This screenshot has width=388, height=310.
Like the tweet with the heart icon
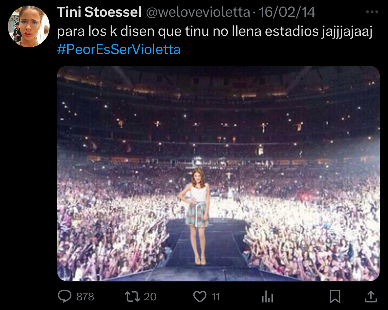point(200,296)
